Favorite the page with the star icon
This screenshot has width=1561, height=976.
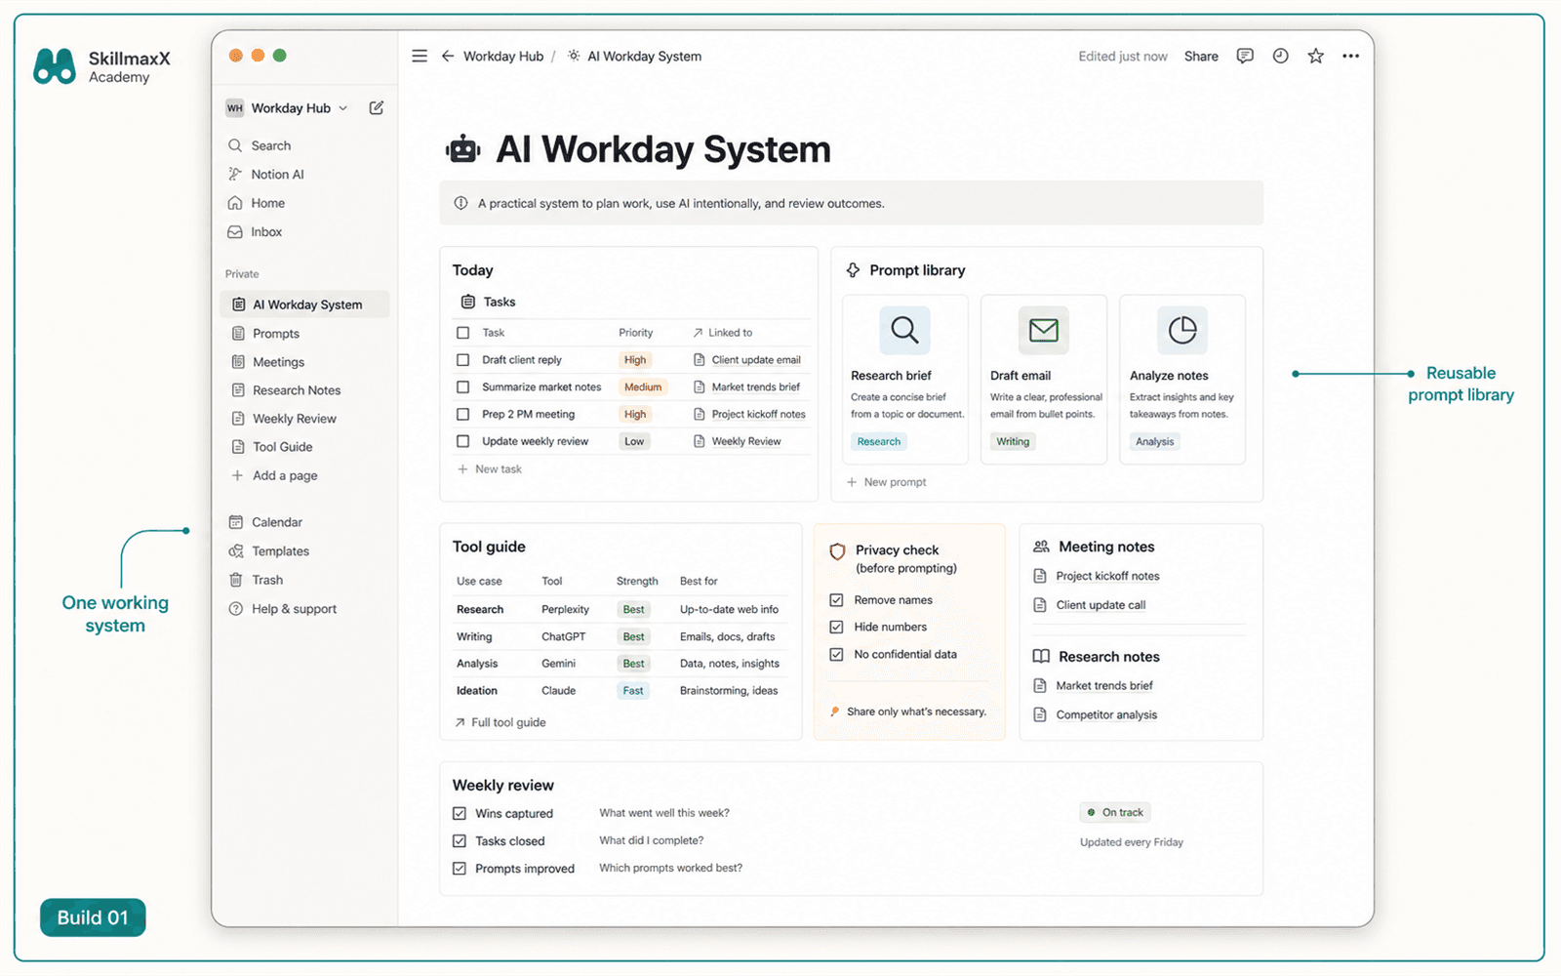(1316, 57)
